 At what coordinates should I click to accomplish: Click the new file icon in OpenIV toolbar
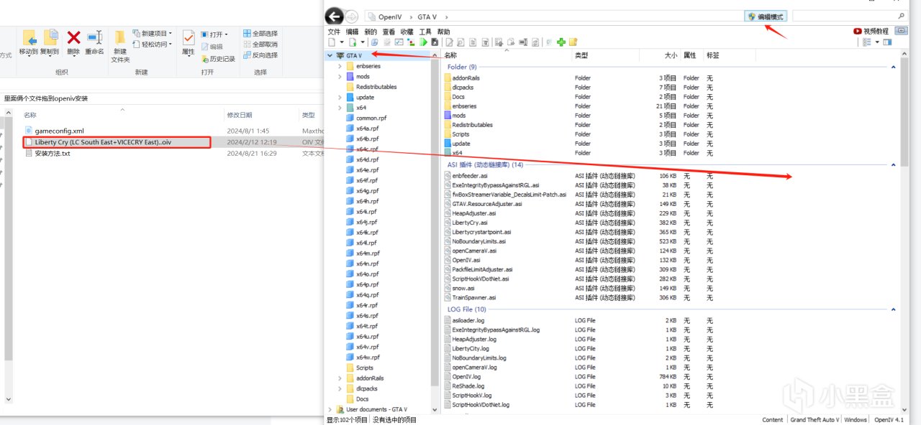tap(332, 42)
